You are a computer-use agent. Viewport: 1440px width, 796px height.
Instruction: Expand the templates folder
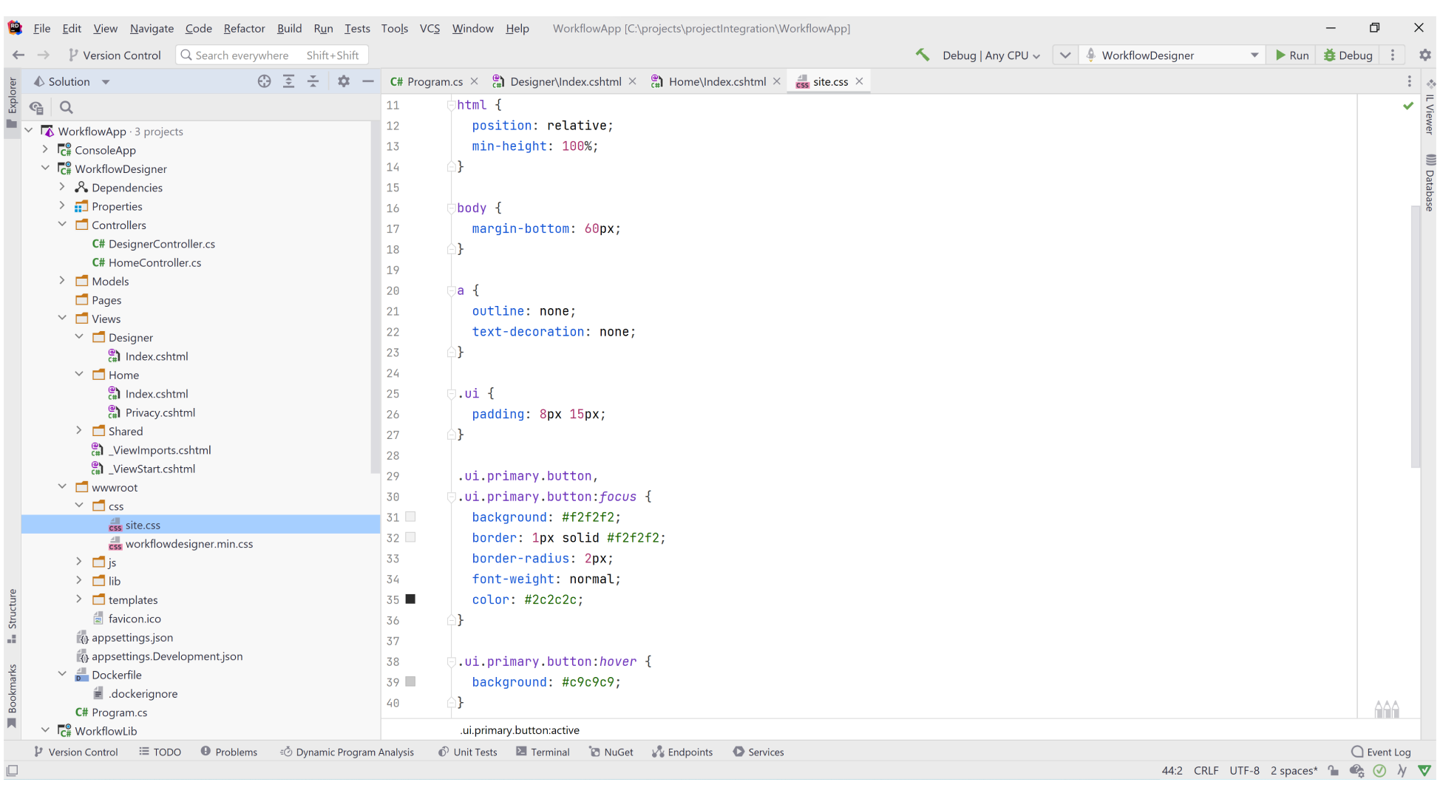click(x=79, y=599)
